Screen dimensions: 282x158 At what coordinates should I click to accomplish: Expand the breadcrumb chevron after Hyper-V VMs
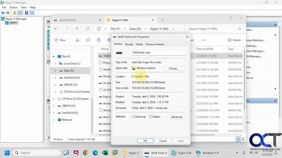(x=173, y=29)
